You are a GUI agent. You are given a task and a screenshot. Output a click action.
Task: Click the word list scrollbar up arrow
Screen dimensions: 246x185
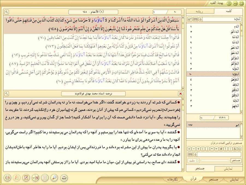(242, 25)
